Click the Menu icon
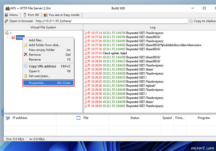 click(x=6, y=15)
